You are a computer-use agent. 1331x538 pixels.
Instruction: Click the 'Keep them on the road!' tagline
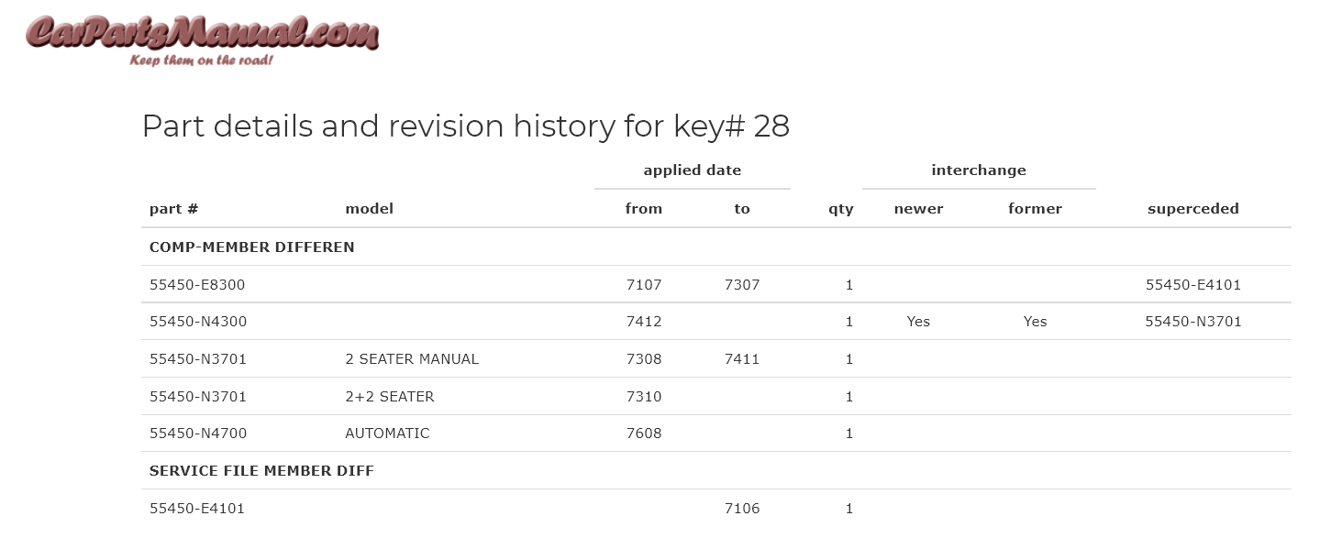[202, 60]
